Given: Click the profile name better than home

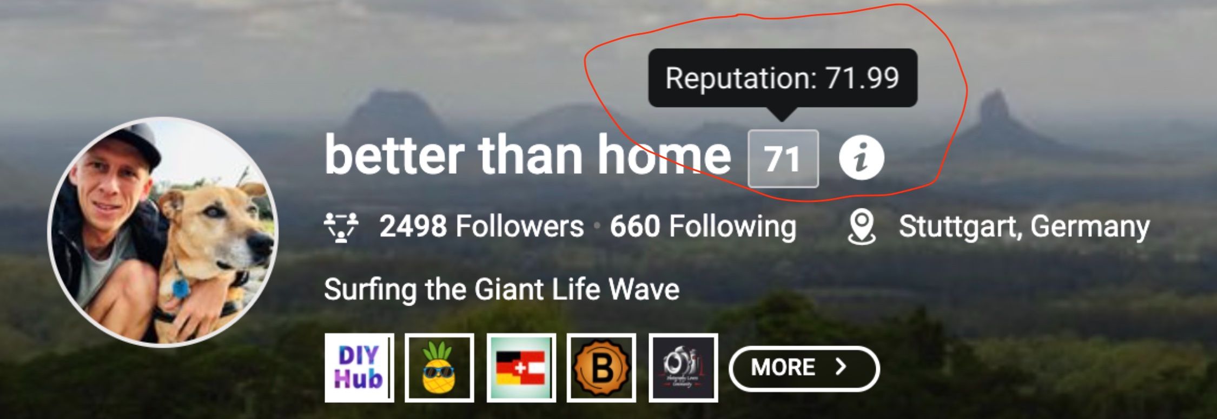Looking at the screenshot, I should 527,156.
